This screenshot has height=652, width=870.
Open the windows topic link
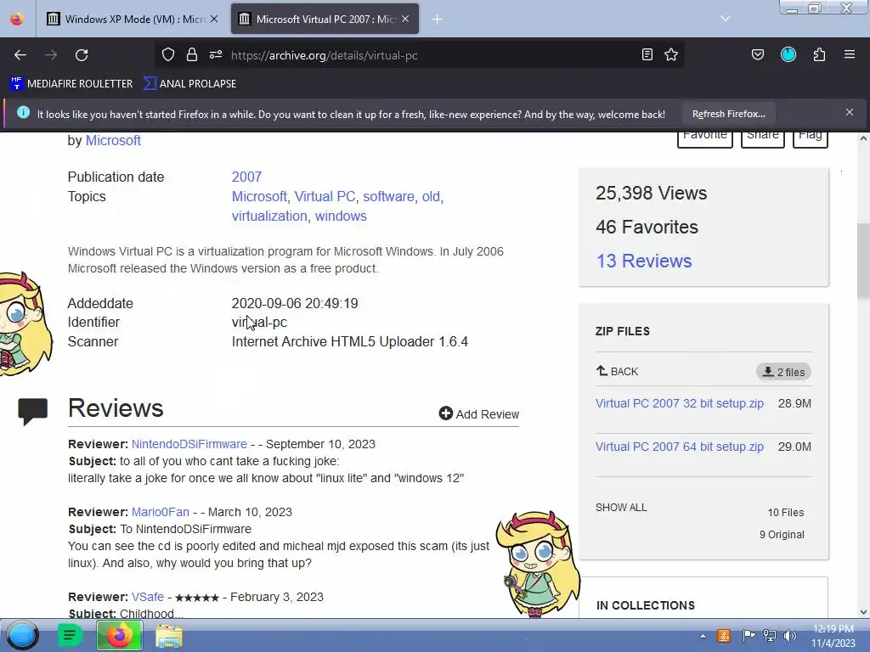[341, 216]
